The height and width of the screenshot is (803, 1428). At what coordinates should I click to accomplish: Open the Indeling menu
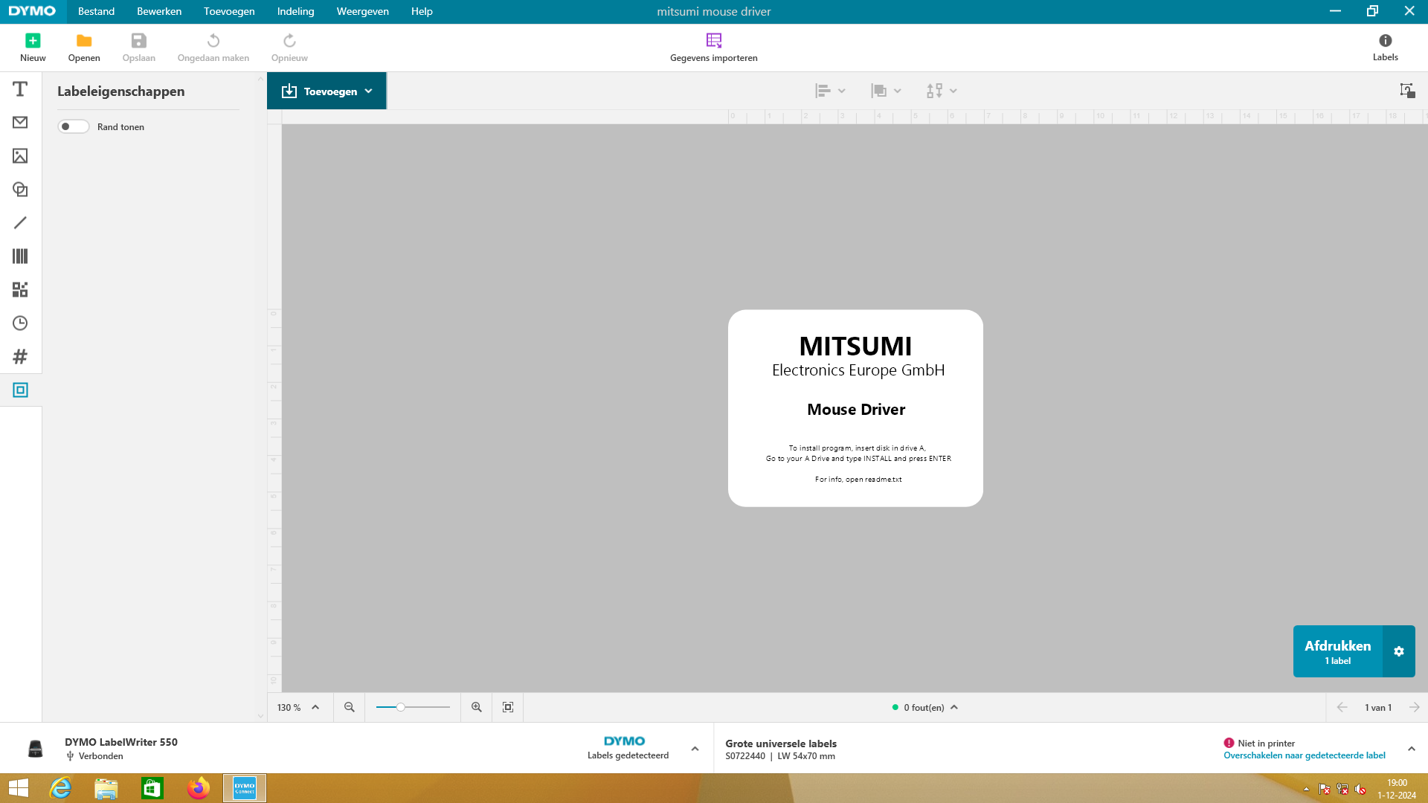(295, 11)
